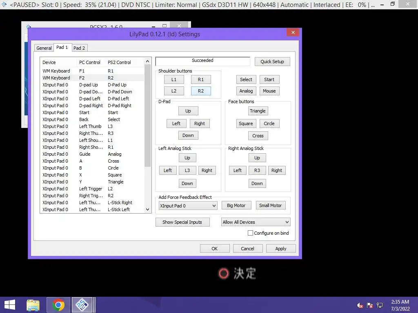The image size is (418, 313).
Task: Add a Big Motor effect
Action: tap(236, 205)
